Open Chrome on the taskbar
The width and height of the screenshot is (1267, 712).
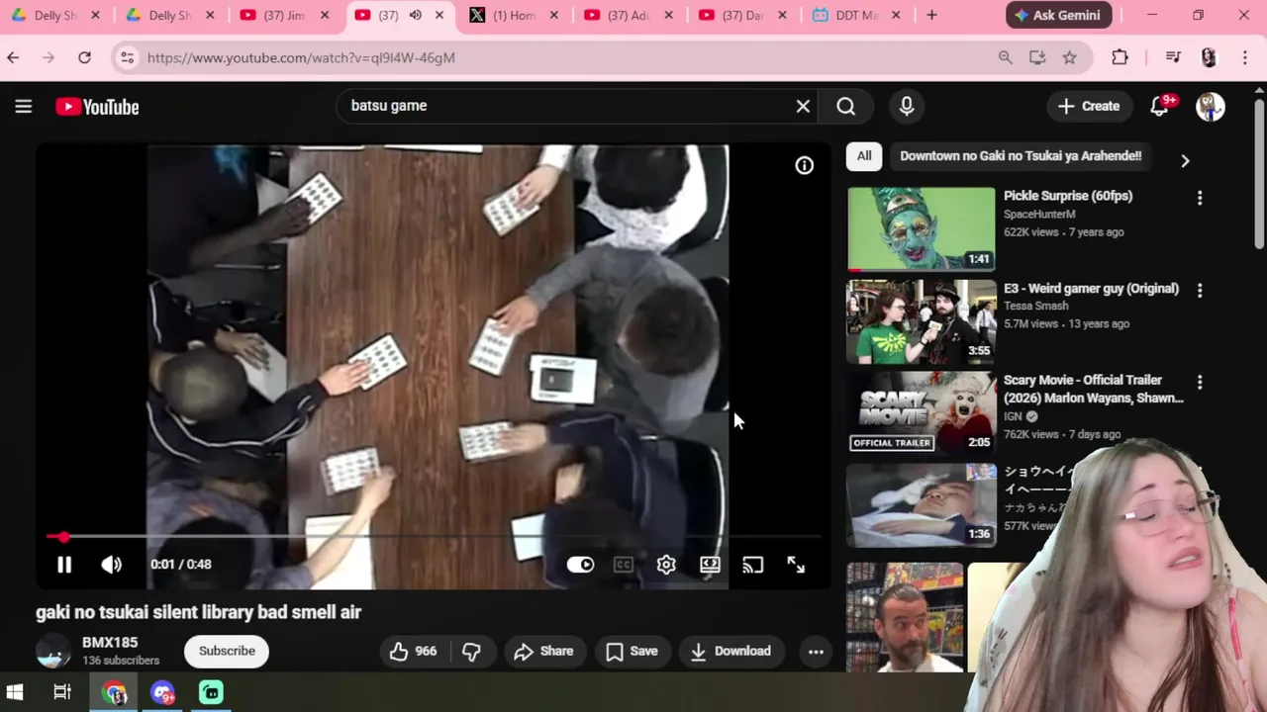pos(114,692)
